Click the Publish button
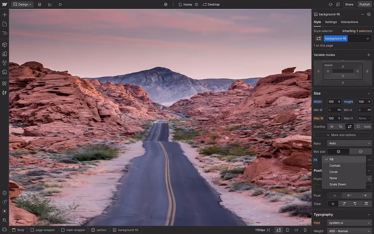Viewport: 374px width, 234px height. (365, 4)
